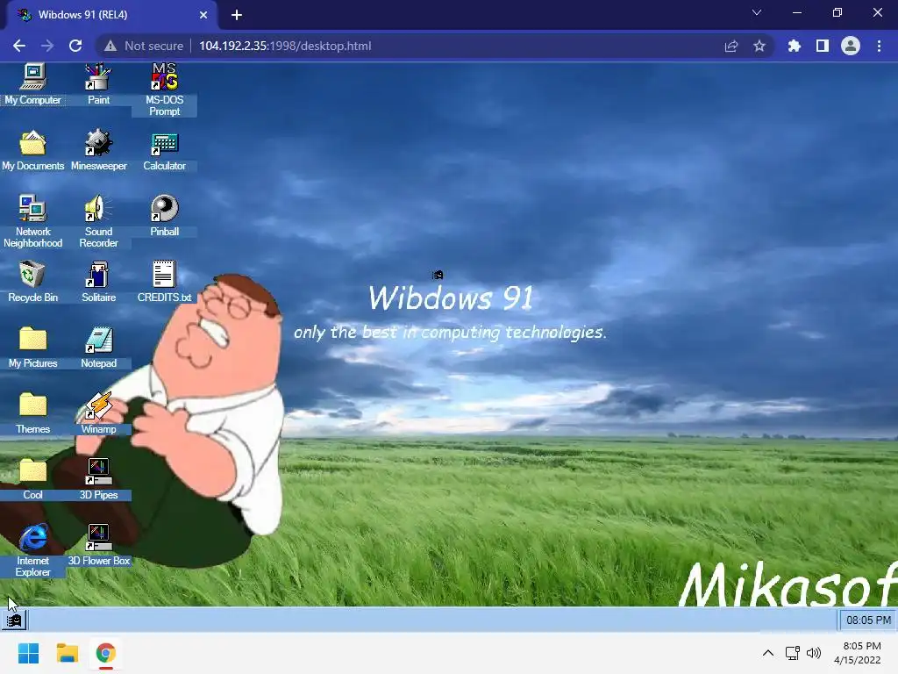Image resolution: width=898 pixels, height=674 pixels.
Task: Open the tab search dropdown chevron
Action: (757, 12)
